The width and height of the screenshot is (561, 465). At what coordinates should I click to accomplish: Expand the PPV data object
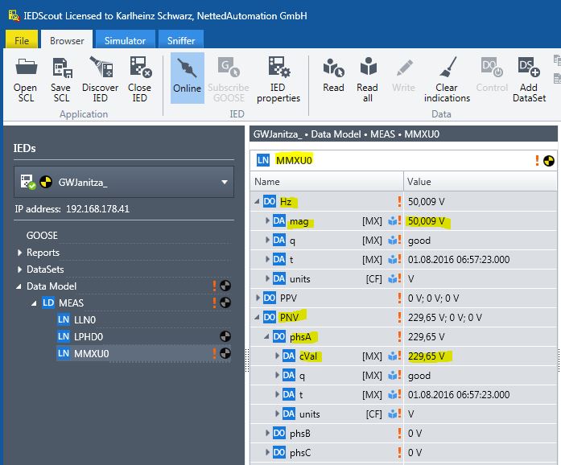click(258, 298)
